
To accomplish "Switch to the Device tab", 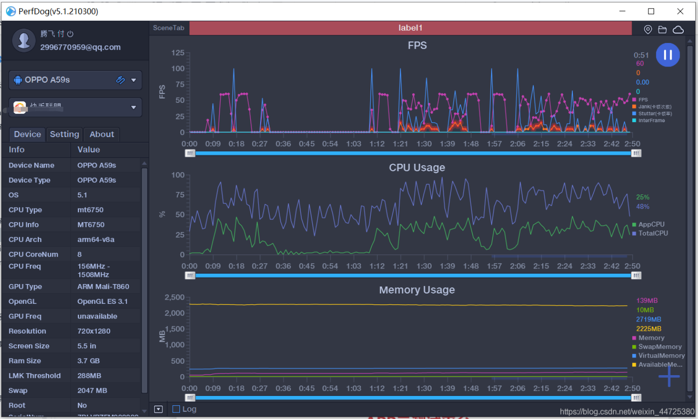I will (27, 134).
